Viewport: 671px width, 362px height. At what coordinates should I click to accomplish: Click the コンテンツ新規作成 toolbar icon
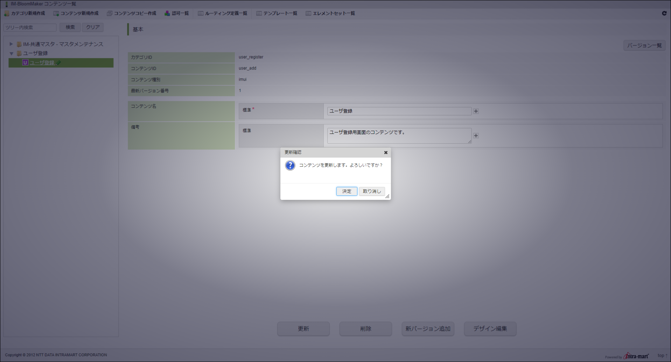(56, 13)
